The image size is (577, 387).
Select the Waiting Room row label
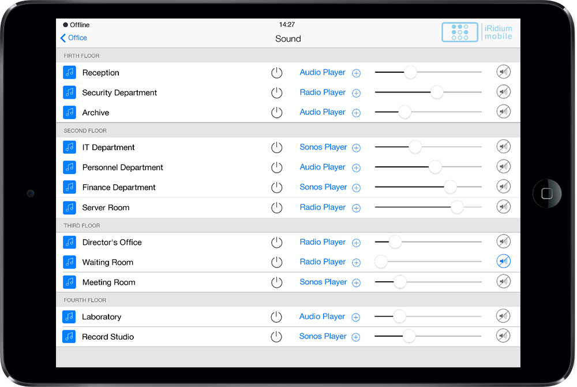click(107, 262)
